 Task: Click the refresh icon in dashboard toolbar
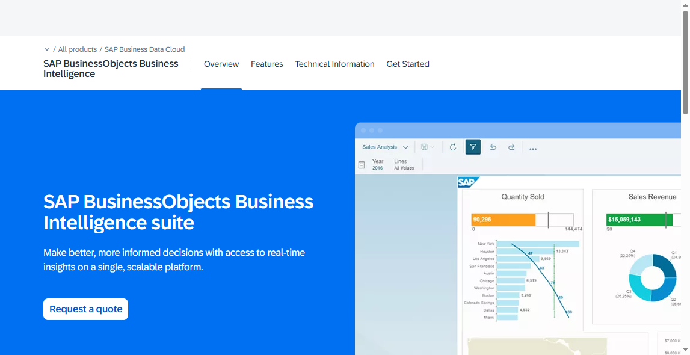[453, 147]
